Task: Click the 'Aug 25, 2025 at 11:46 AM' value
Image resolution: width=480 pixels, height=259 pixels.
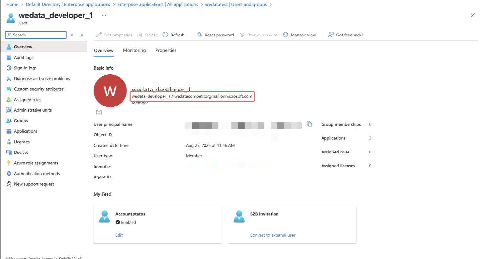Action: click(x=210, y=145)
